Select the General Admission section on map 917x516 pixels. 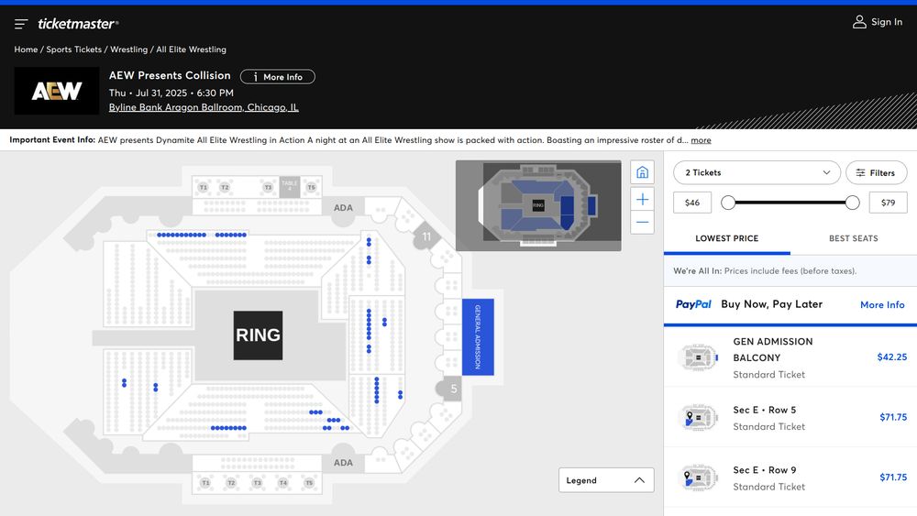[x=478, y=336]
